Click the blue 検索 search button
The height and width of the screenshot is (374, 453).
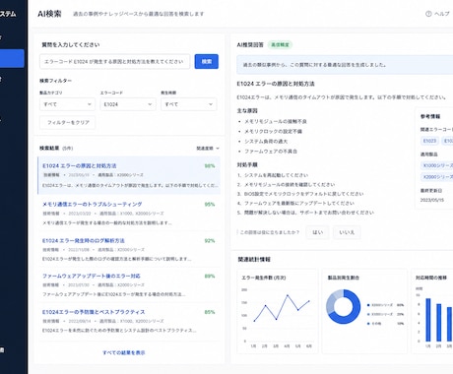tap(207, 62)
